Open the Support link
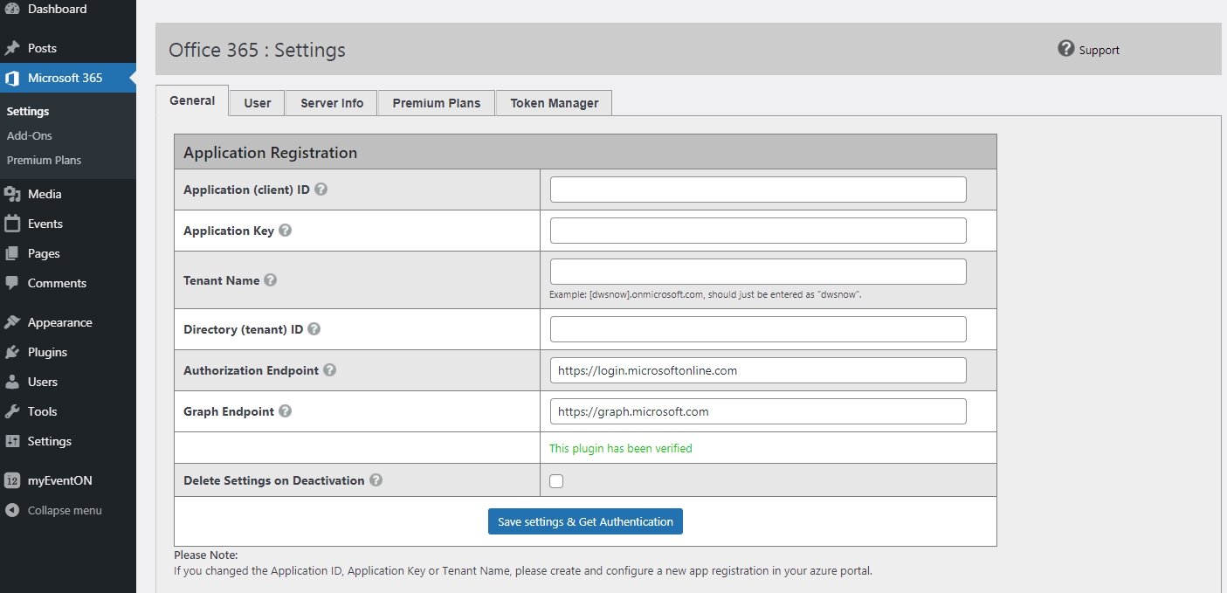Viewport: 1227px width, 593px height. coord(1099,51)
